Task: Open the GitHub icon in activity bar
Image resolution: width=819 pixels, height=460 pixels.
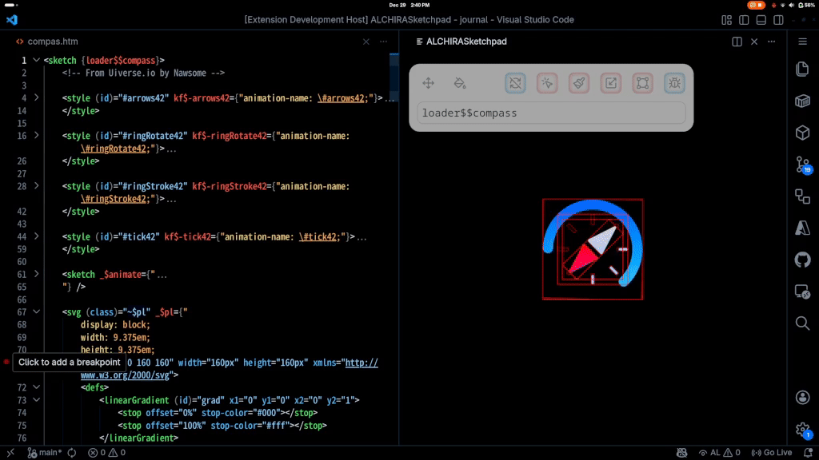Action: click(802, 260)
